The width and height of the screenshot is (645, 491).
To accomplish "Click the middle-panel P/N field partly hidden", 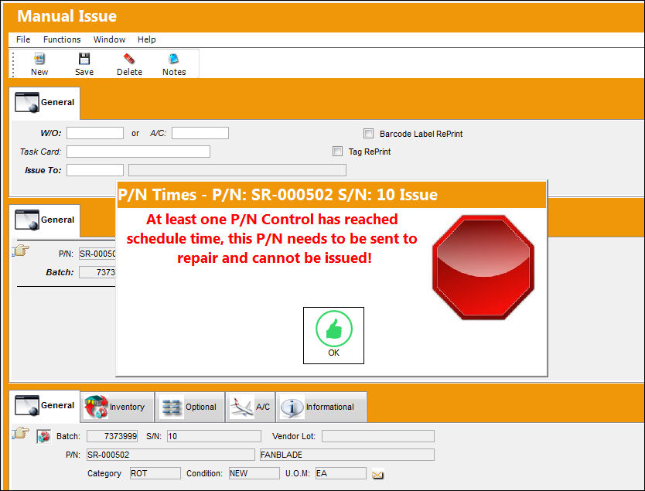I will click(x=97, y=254).
